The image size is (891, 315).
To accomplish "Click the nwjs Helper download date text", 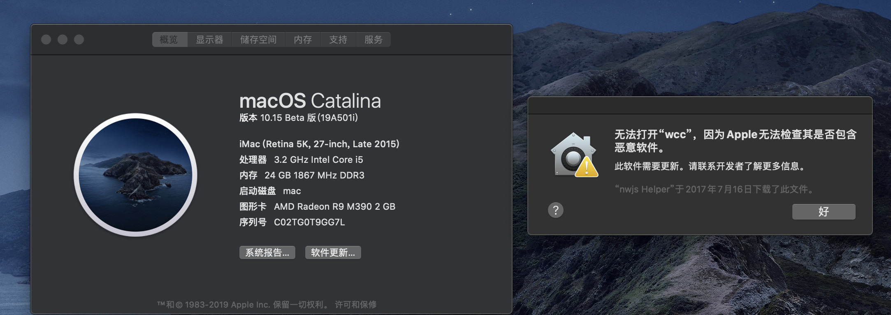I will (x=714, y=189).
